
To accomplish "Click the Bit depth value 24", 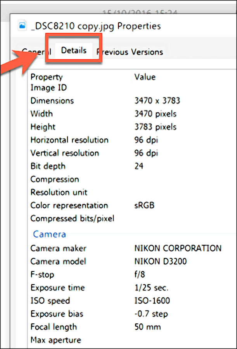I will pos(139,166).
